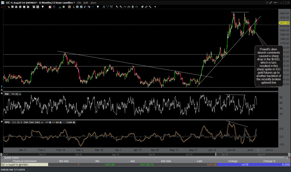Image resolution: width=291 pixels, height=172 pixels.
Task: Click the redo arrow icon
Action: click(x=89, y=7)
